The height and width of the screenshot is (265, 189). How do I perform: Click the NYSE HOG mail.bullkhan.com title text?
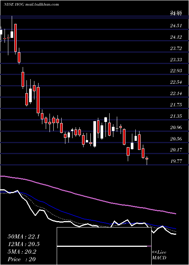[x=31, y=5]
